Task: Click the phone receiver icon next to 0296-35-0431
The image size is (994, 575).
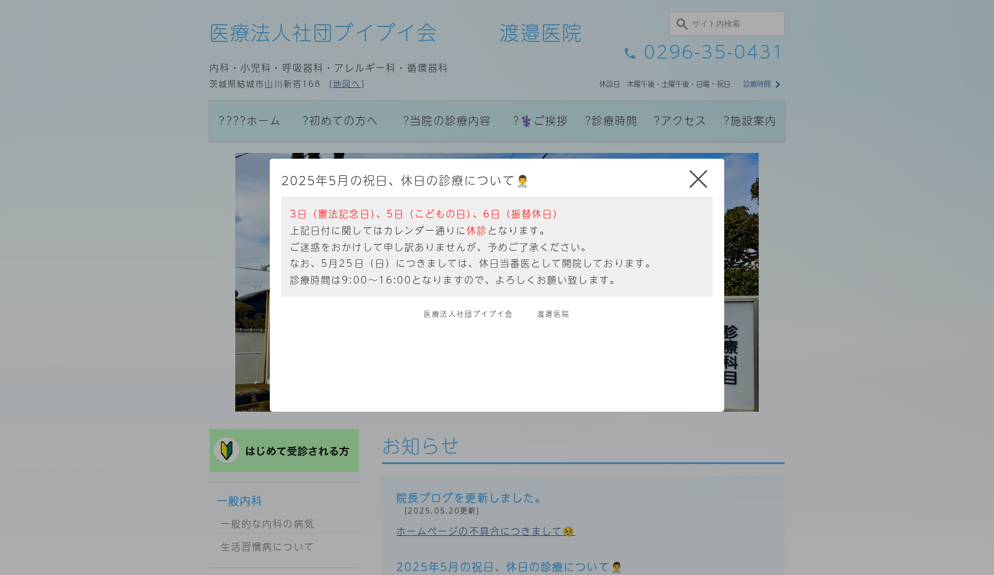Action: pyautogui.click(x=630, y=52)
